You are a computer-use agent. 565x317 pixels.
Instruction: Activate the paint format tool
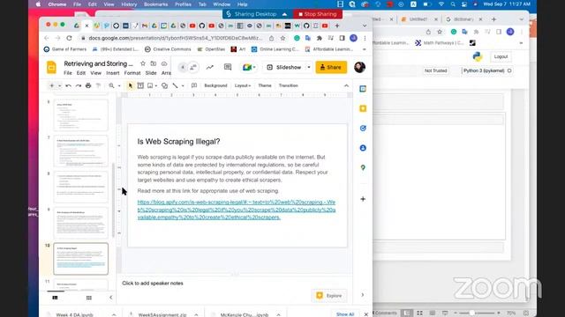98,85
